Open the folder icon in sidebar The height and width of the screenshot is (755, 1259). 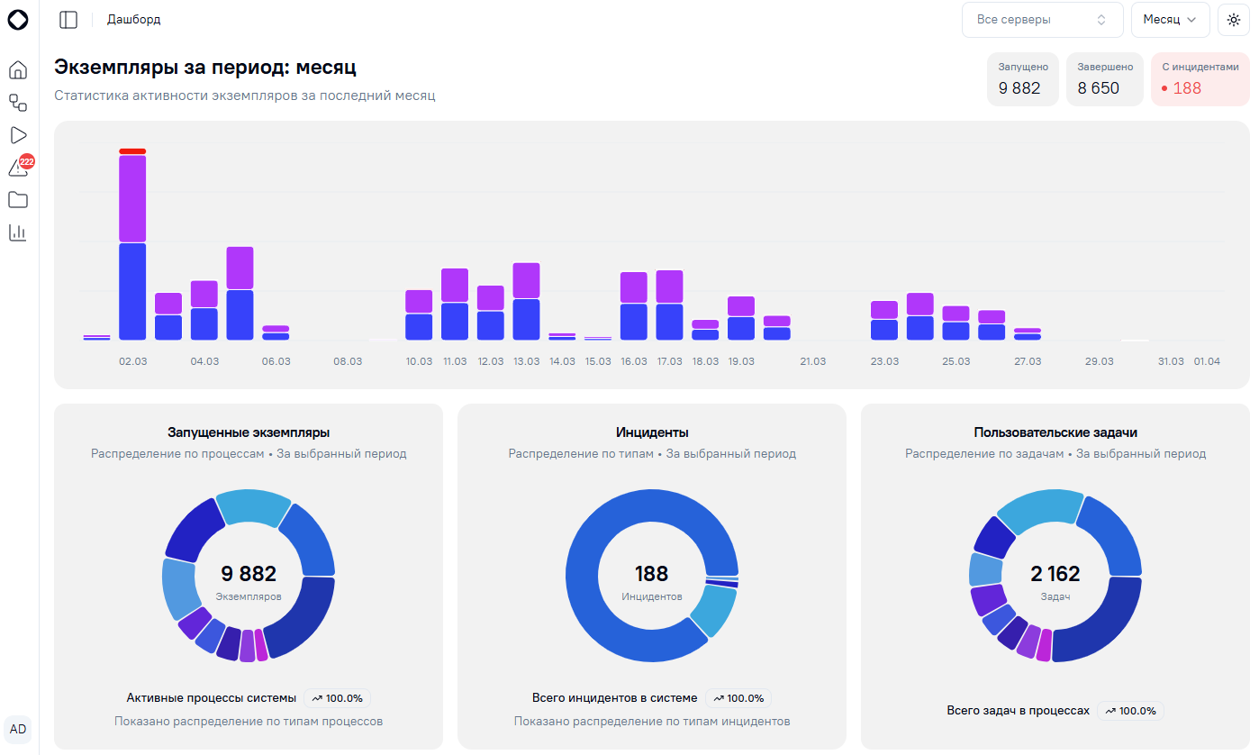(18, 200)
